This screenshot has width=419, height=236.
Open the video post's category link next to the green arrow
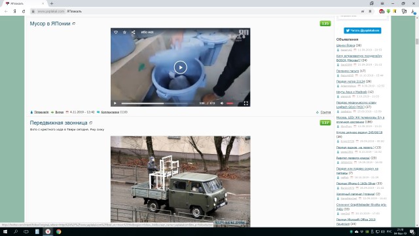(60, 112)
